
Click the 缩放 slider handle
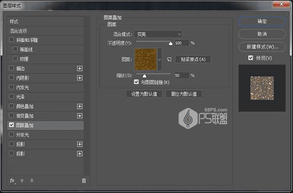click(x=144, y=76)
